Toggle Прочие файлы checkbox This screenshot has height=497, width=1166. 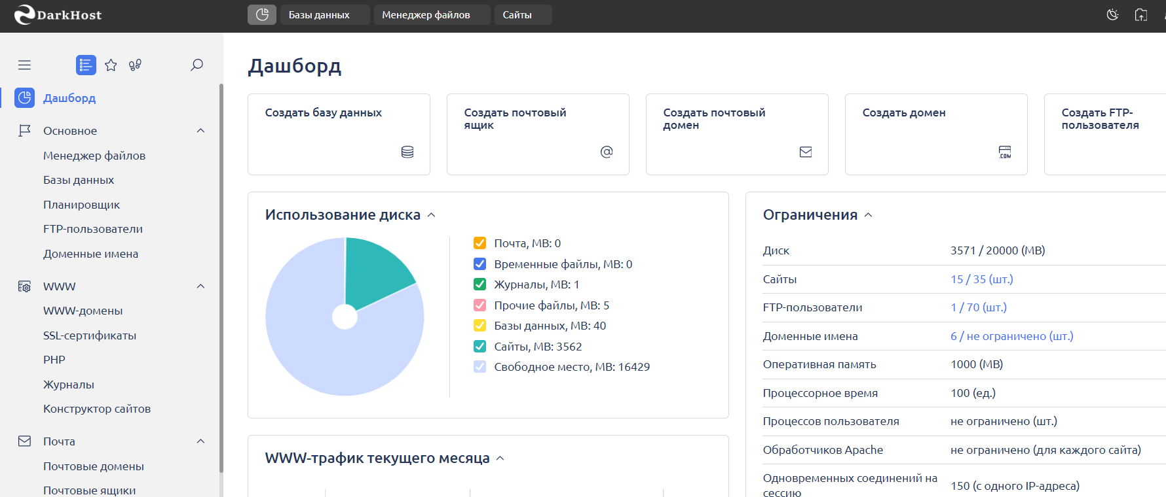pyautogui.click(x=480, y=305)
